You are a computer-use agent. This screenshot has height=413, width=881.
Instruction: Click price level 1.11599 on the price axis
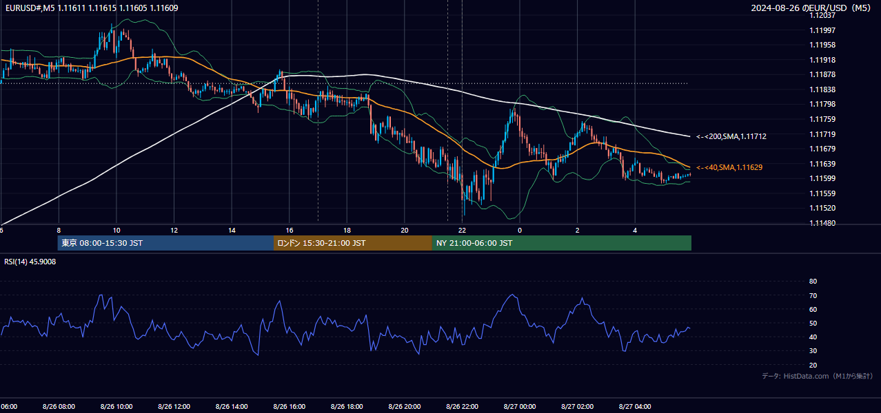pyautogui.click(x=822, y=179)
